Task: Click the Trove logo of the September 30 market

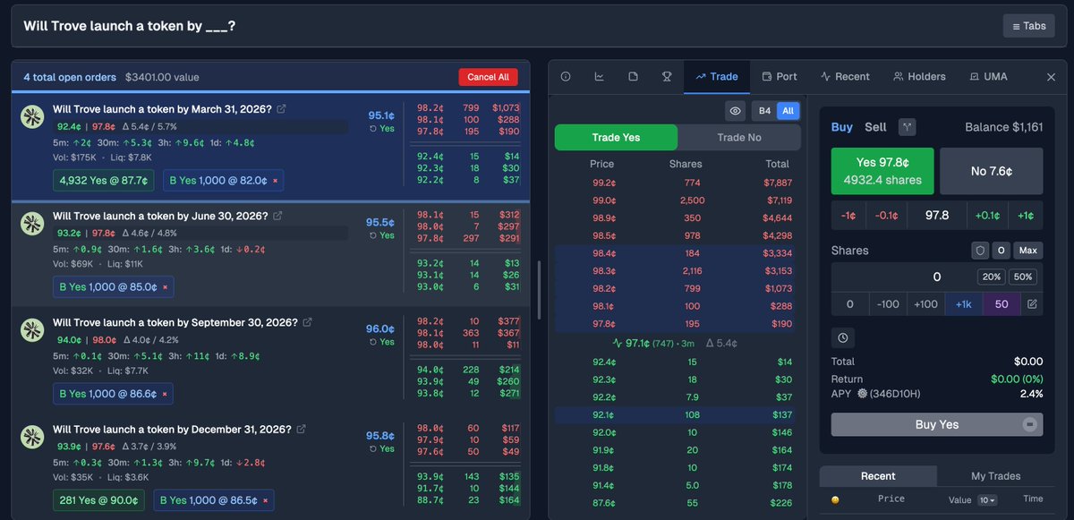Action: pyautogui.click(x=33, y=330)
